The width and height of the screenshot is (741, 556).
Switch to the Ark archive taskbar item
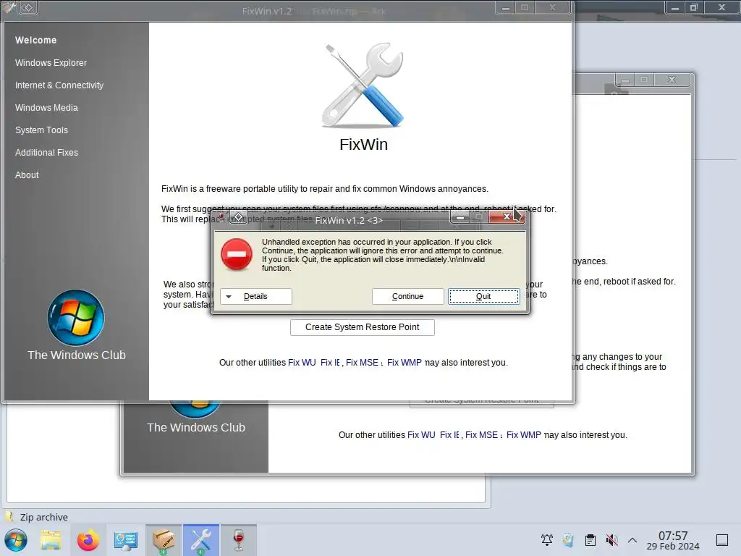(x=163, y=540)
